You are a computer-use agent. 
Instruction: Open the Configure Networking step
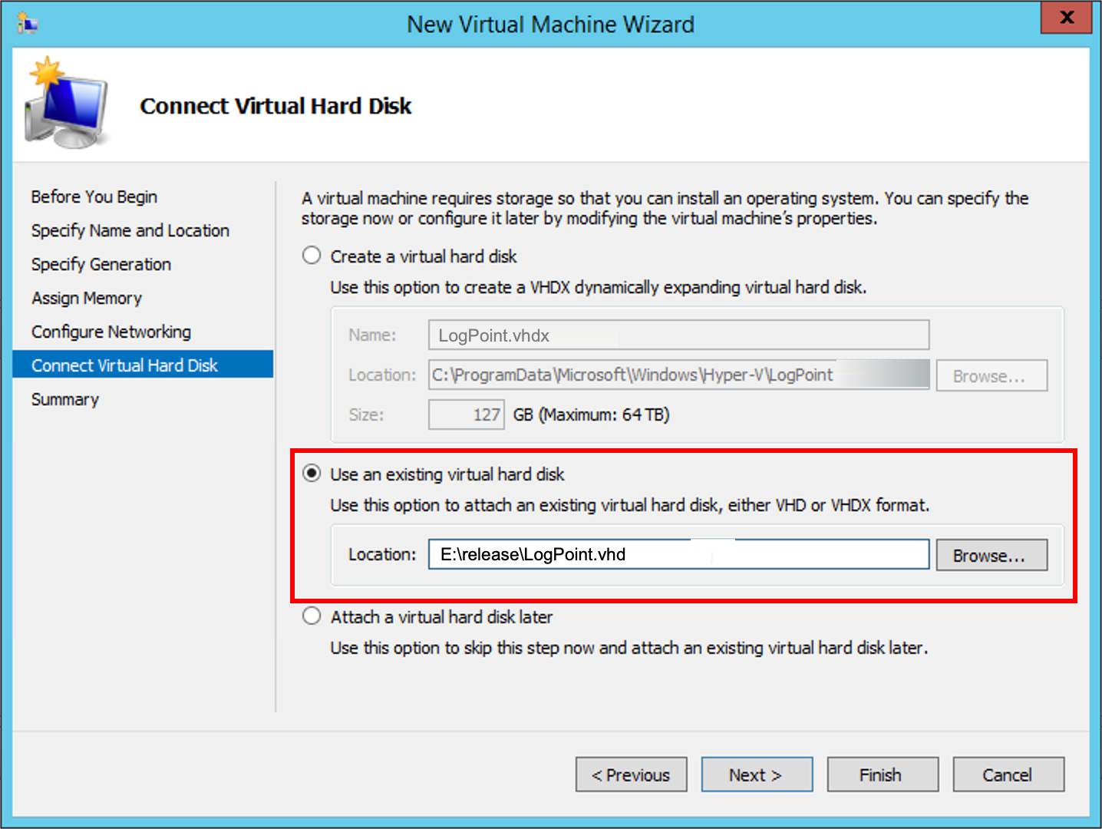tap(111, 332)
